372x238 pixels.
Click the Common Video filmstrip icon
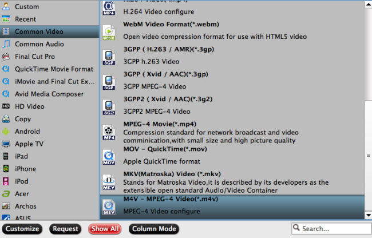[x=6, y=31]
